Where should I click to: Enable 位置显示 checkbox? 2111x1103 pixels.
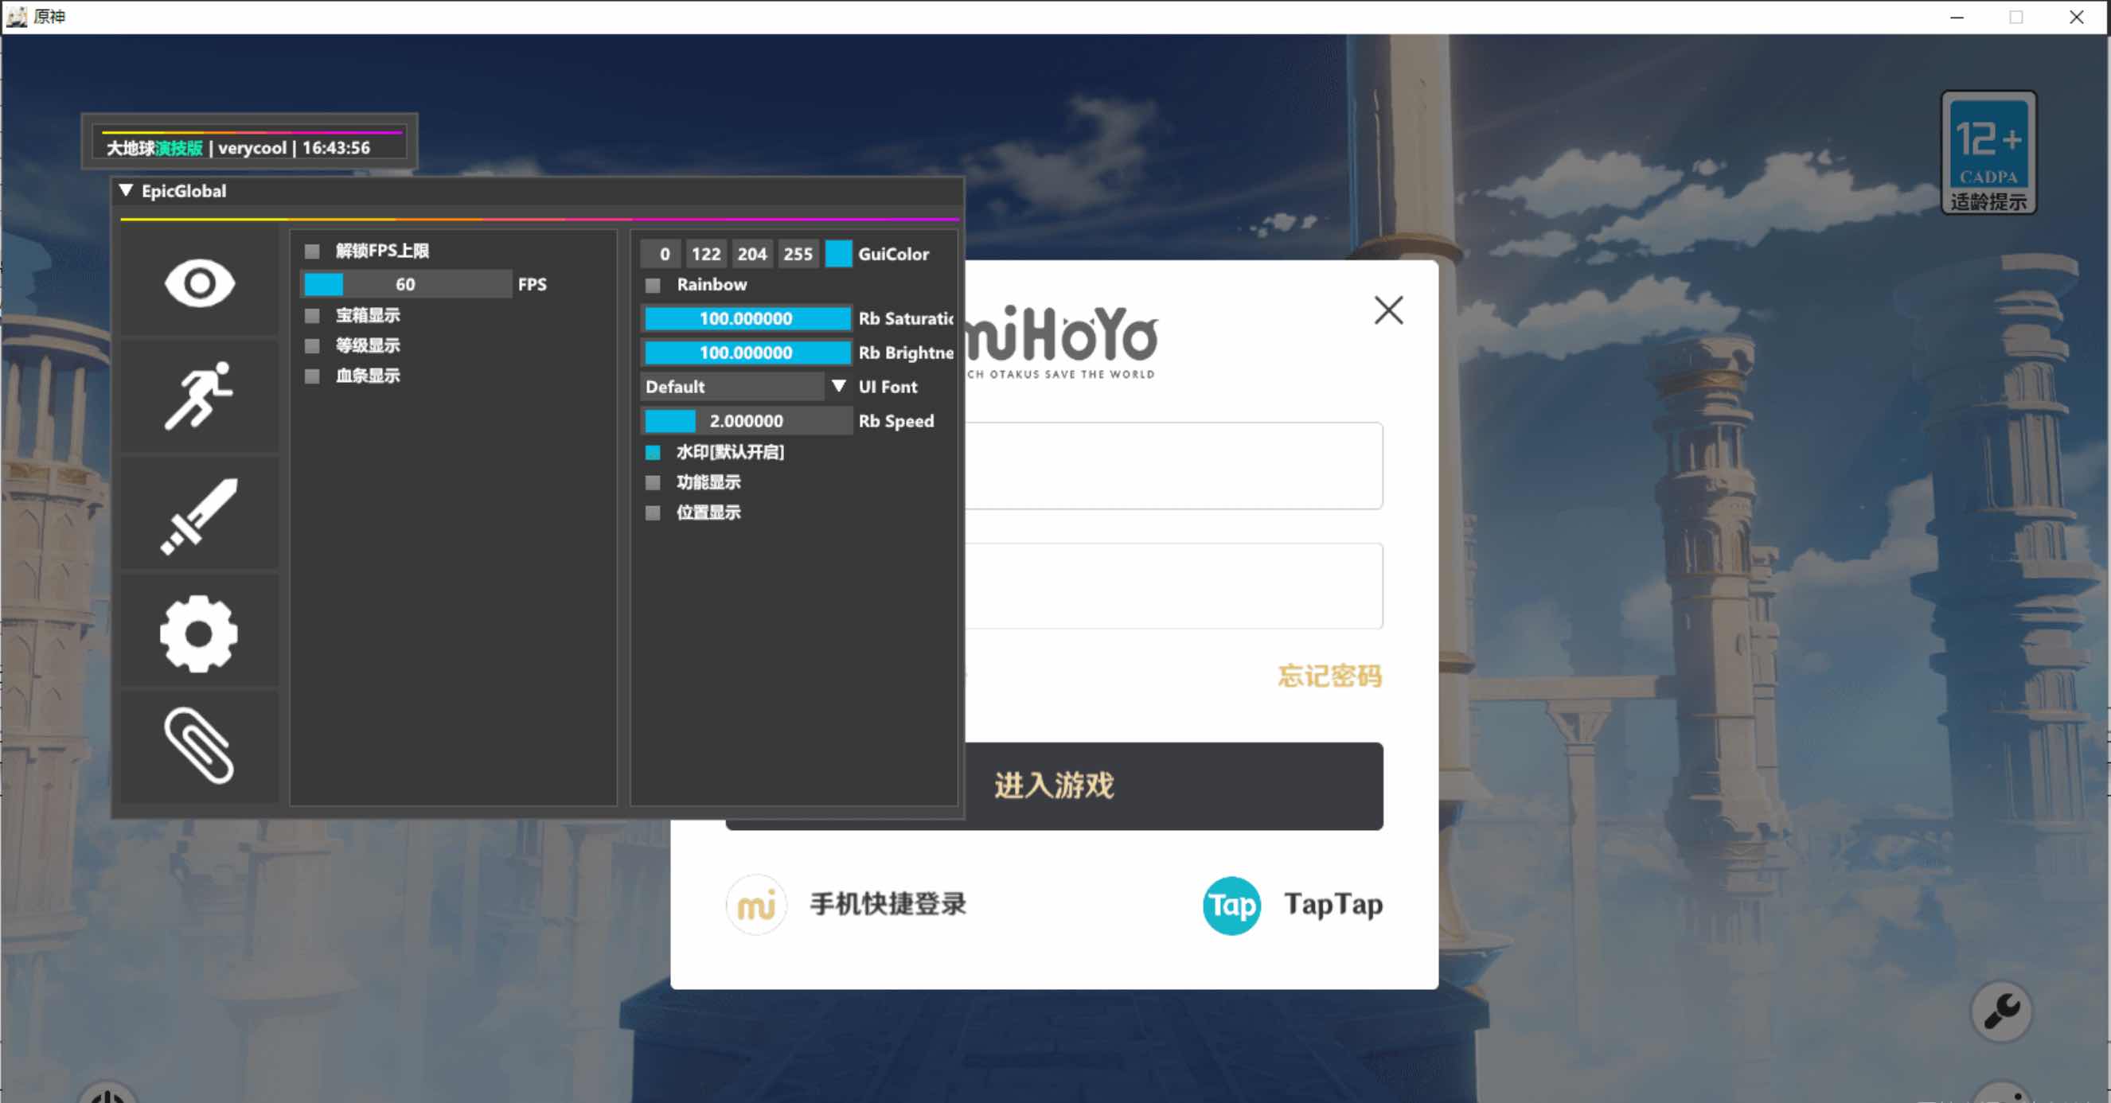point(654,513)
